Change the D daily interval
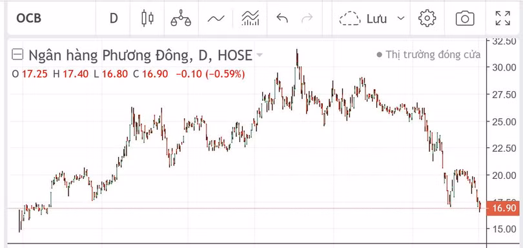523x248 pixels. pos(114,18)
